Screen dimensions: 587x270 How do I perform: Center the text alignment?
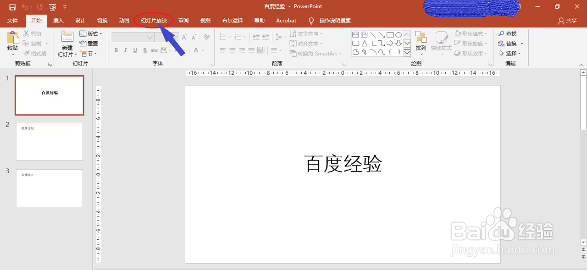(x=233, y=50)
